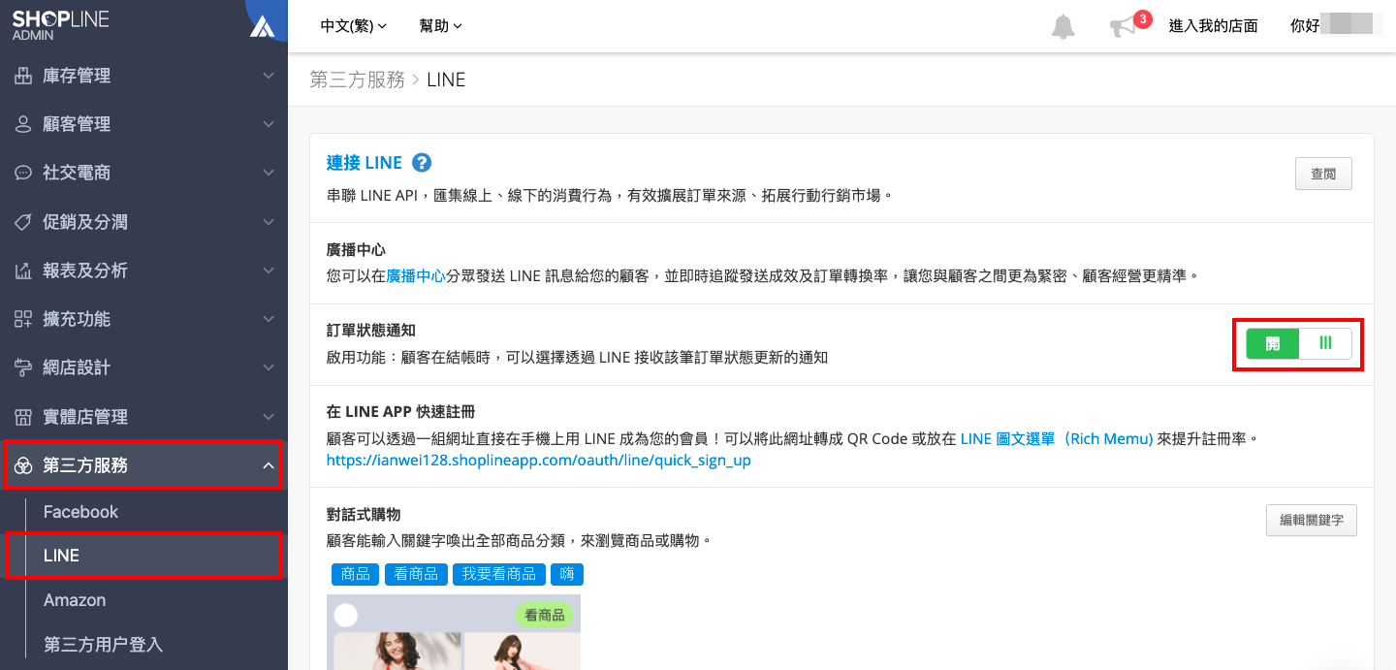Click the 網店設計 paint roller icon

(23, 367)
